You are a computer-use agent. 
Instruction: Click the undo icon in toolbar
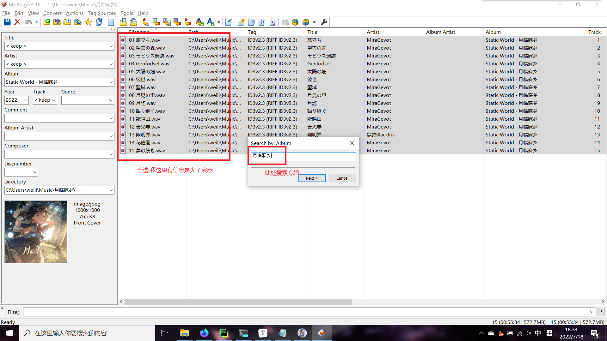pyautogui.click(x=28, y=22)
